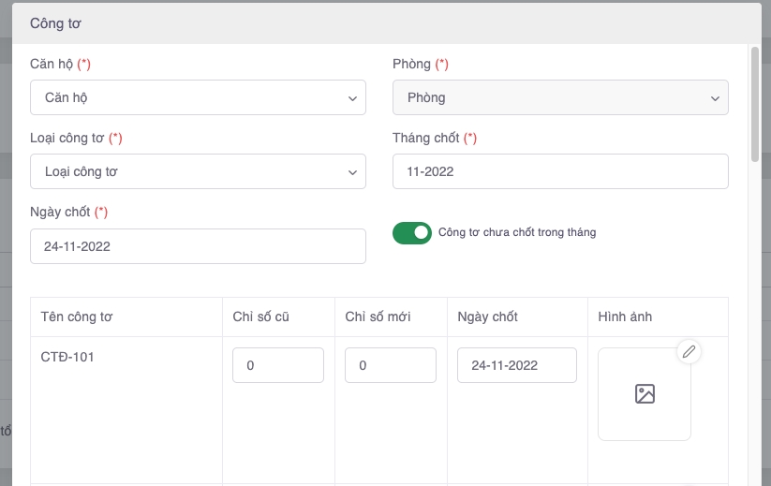Image resolution: width=771 pixels, height=486 pixels.
Task: Click the 'Công tơ' dialog title
Action: click(x=54, y=22)
